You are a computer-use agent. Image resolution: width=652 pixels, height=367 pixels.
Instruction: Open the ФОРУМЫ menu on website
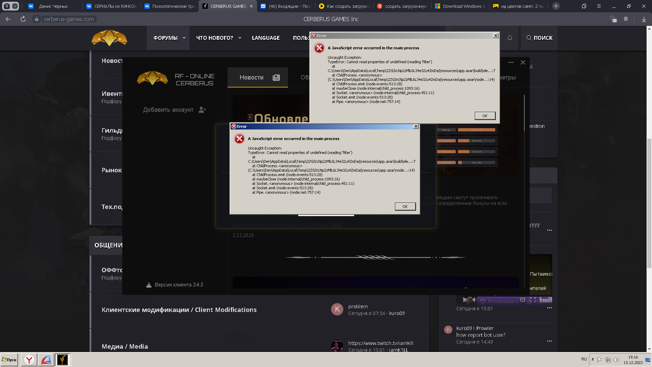[x=165, y=38]
